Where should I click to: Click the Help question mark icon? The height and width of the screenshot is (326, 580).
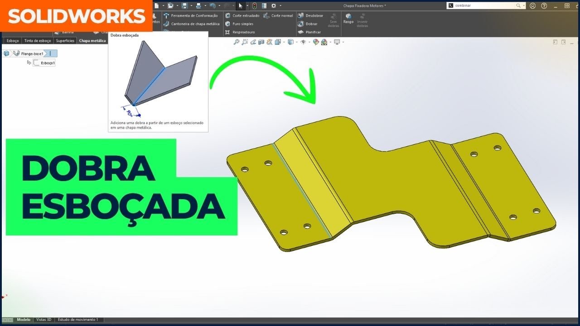(544, 5)
